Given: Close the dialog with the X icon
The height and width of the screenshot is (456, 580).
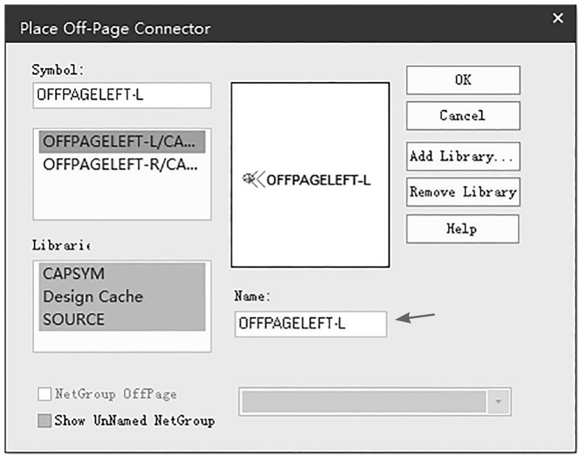Looking at the screenshot, I should 558,18.
